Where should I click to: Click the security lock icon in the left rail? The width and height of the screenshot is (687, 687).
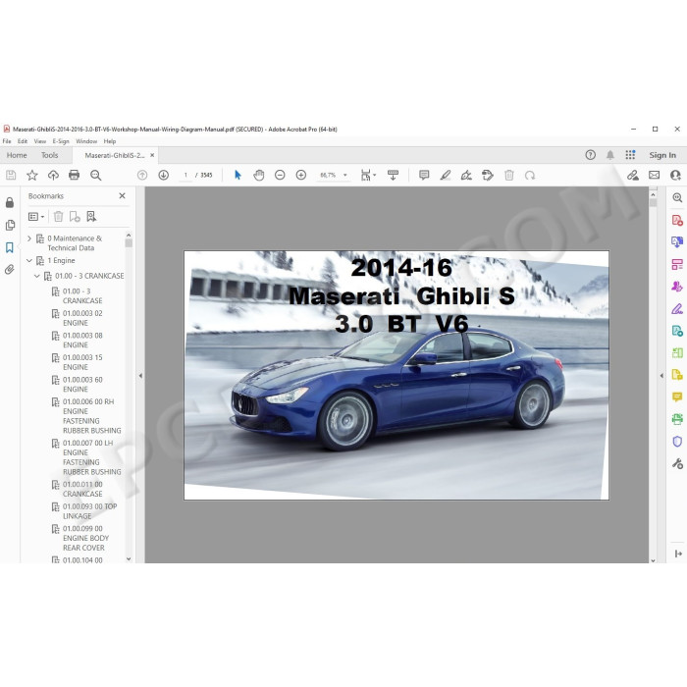tap(10, 202)
